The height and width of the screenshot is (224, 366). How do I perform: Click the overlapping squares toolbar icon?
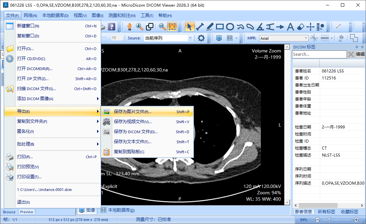coord(150,27)
